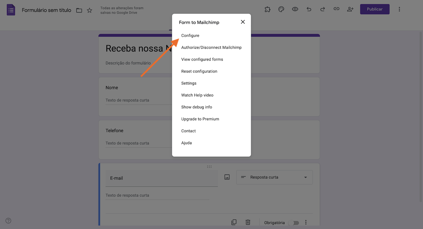Screen dimensions: 423x229
Task: Star the form with star icon
Action: [90, 10]
